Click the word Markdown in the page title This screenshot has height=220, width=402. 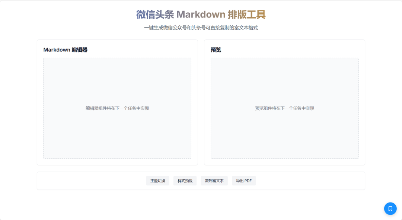(201, 15)
